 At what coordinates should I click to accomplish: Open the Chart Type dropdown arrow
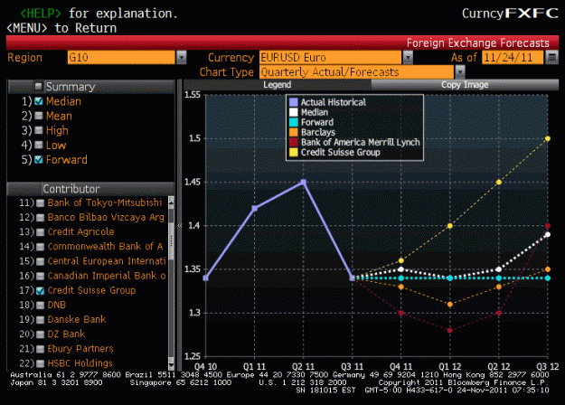[x=460, y=72]
